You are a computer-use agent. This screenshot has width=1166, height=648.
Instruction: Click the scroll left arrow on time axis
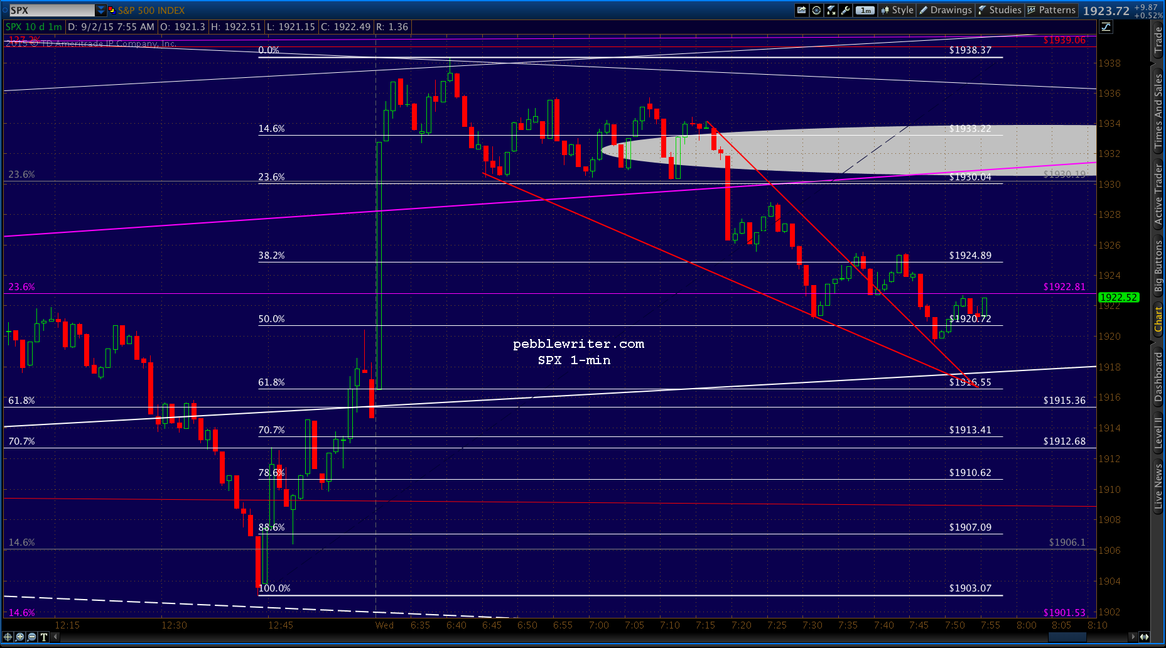[56, 637]
